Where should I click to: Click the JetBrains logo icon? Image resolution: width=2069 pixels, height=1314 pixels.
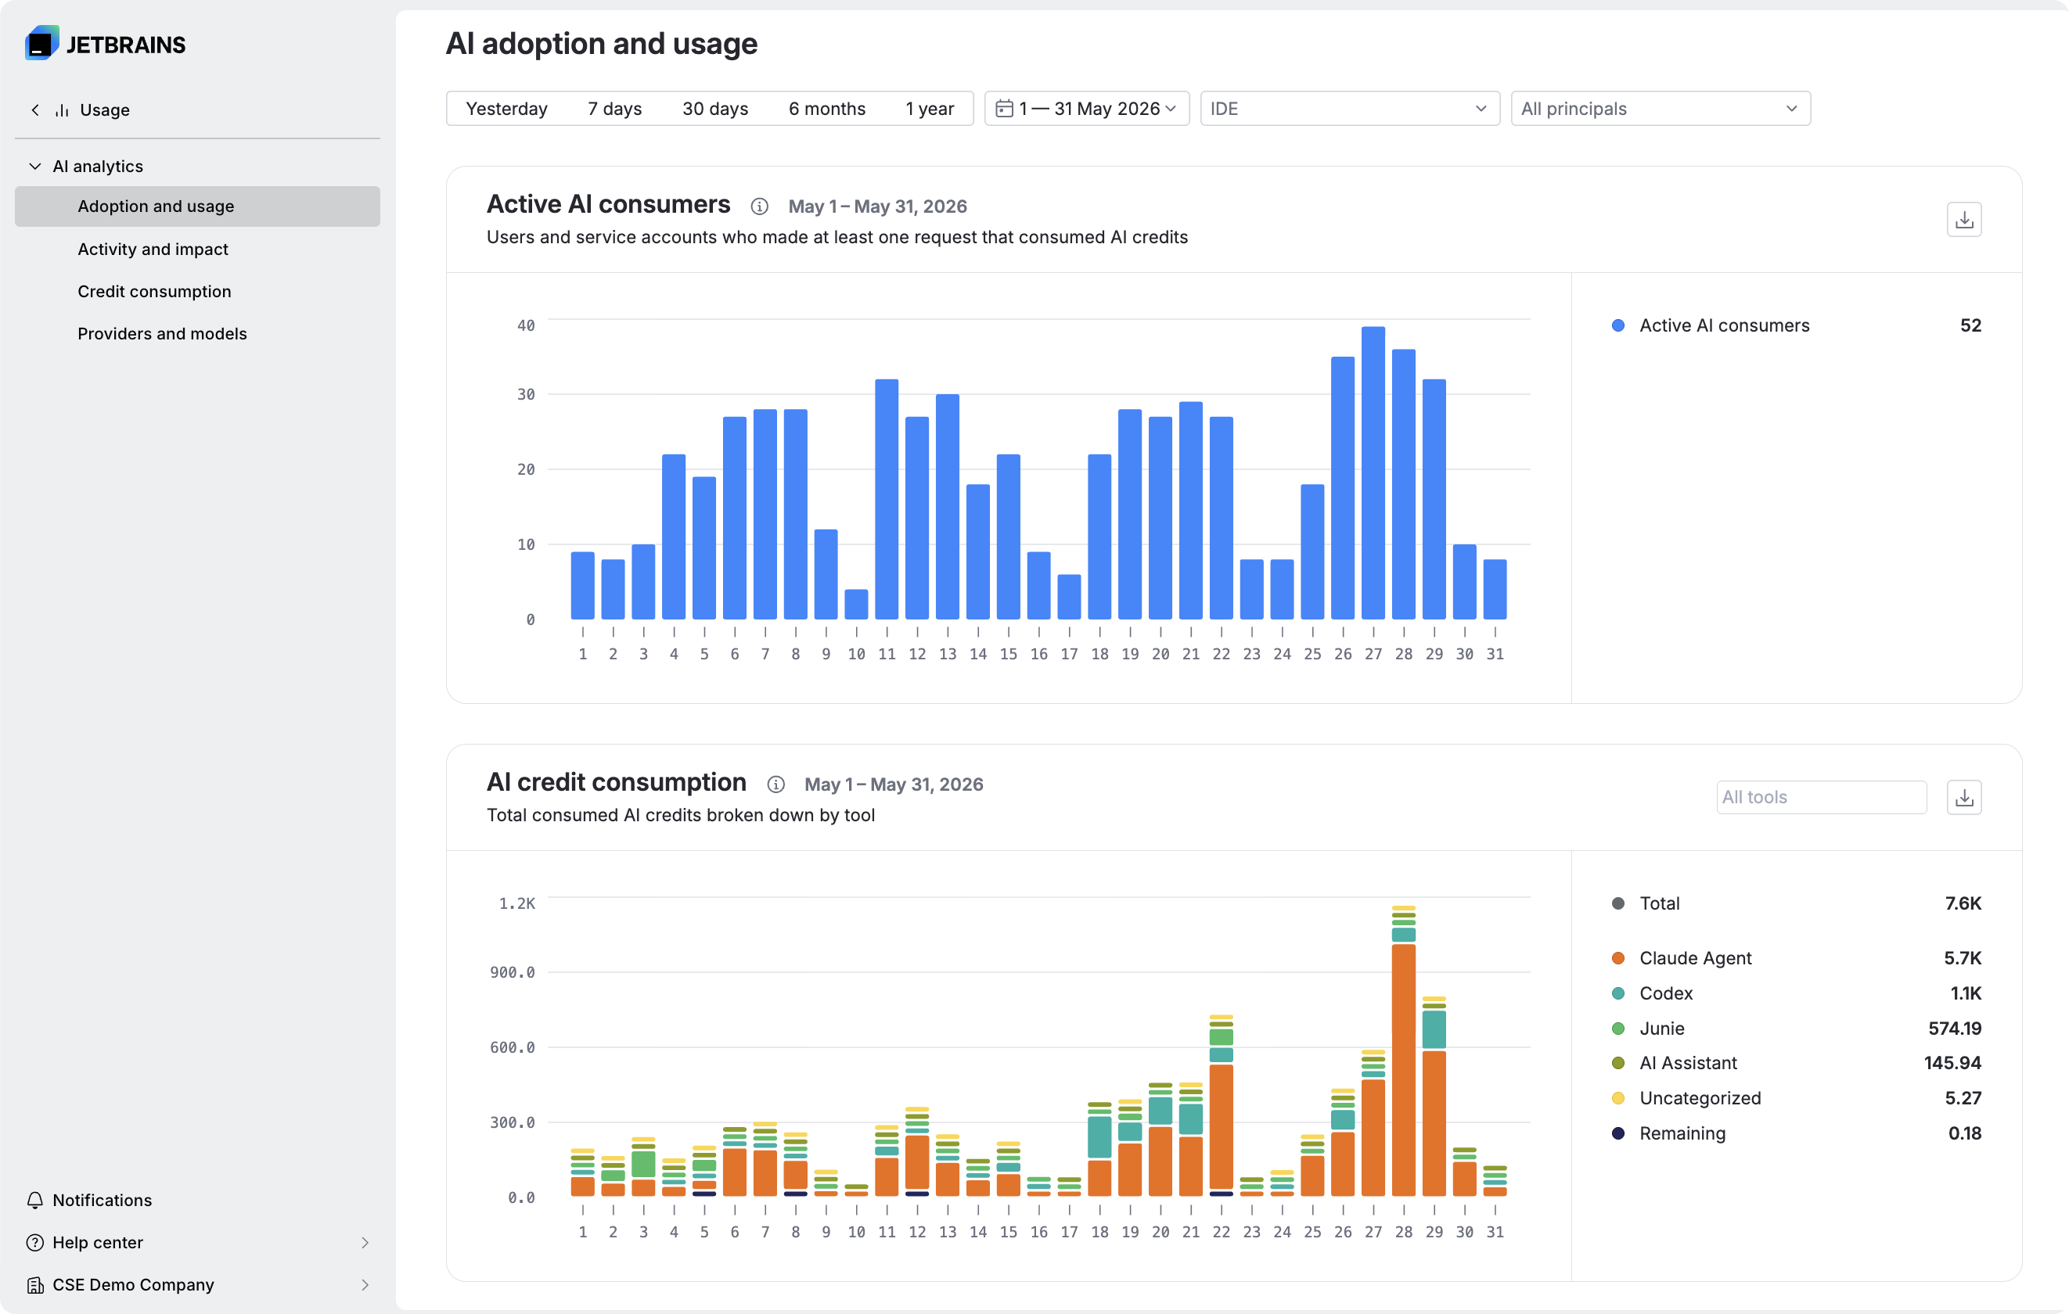click(41, 44)
